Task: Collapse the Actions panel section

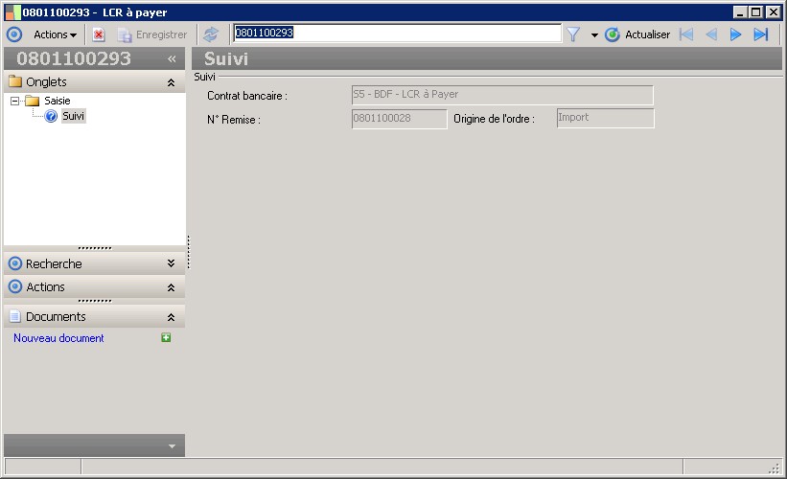Action: tap(172, 287)
